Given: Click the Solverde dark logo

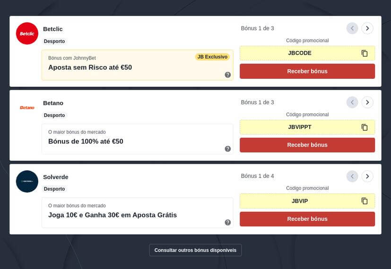Looking at the screenshot, I should (x=27, y=181).
